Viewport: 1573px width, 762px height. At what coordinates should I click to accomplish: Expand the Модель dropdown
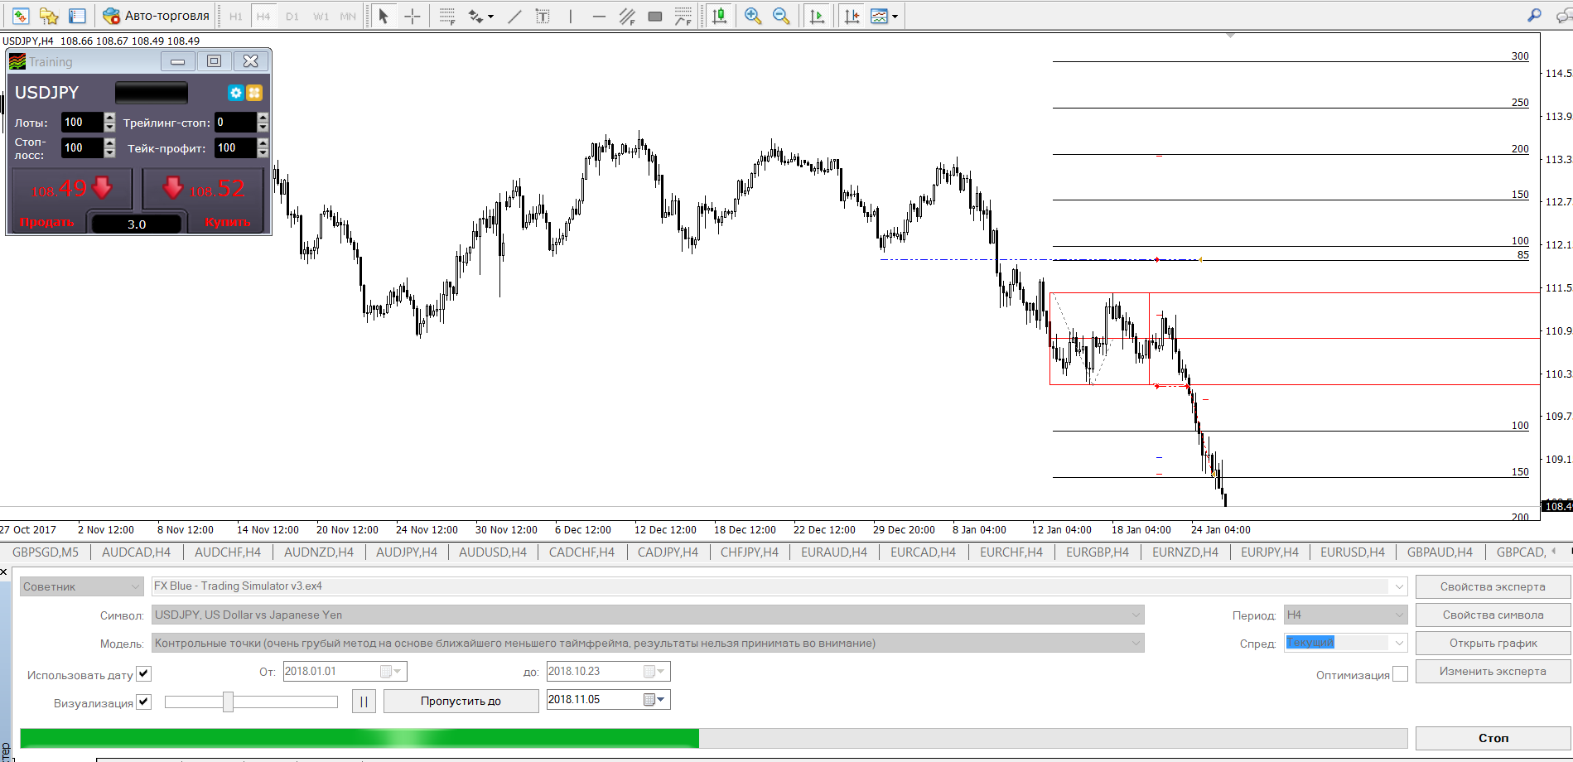tap(648, 643)
